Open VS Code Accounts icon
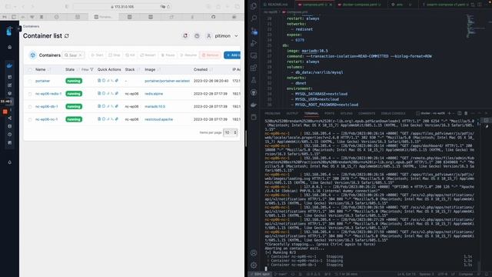 pyautogui.click(x=254, y=253)
